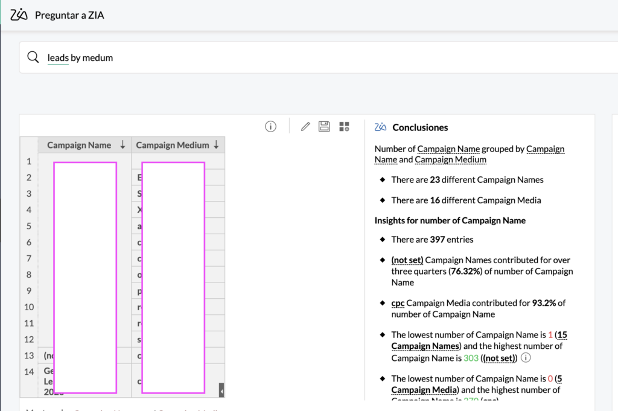Select Campaign Name column header

point(79,145)
